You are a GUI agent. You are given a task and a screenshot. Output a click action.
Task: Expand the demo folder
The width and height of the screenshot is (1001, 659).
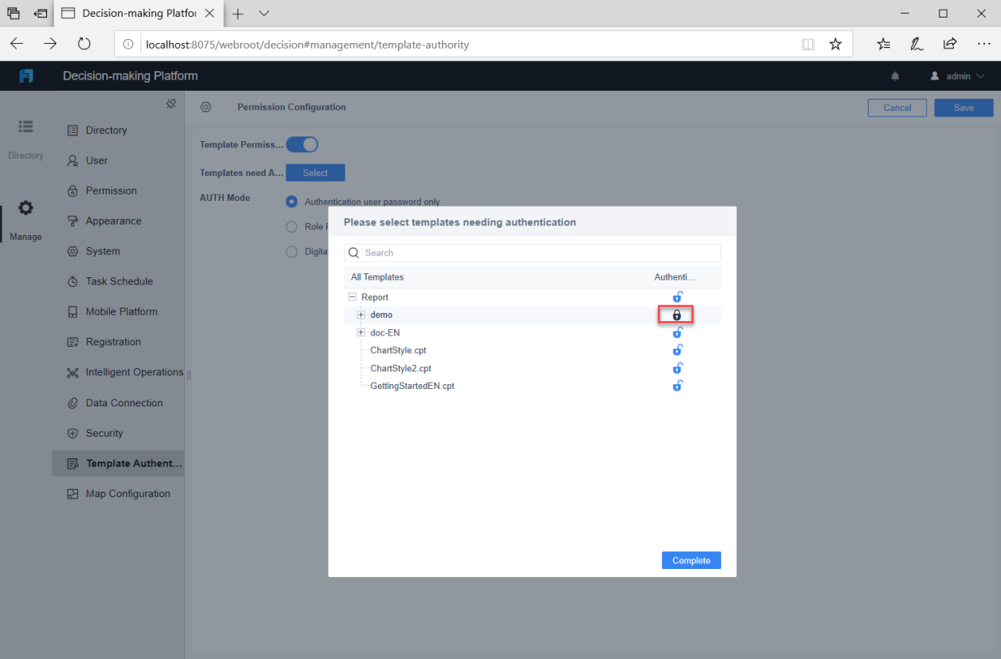(361, 315)
